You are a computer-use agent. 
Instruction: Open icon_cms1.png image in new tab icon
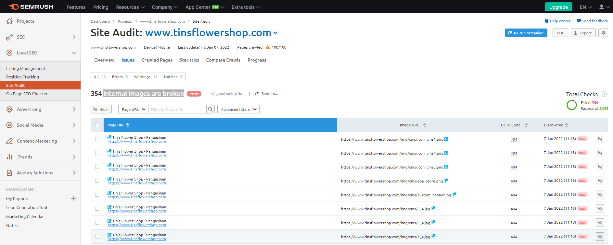coord(446,139)
